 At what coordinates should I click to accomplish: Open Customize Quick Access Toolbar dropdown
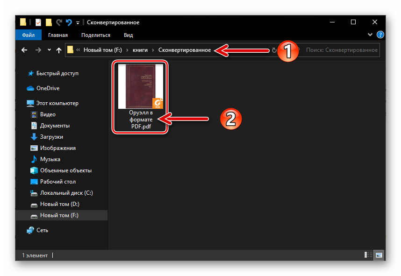[78, 23]
